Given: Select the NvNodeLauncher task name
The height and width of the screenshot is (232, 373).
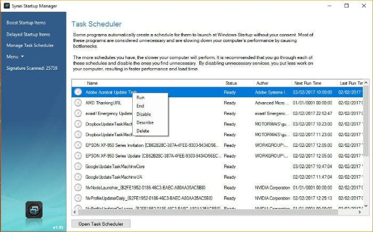Looking at the screenshot, I should [145, 188].
